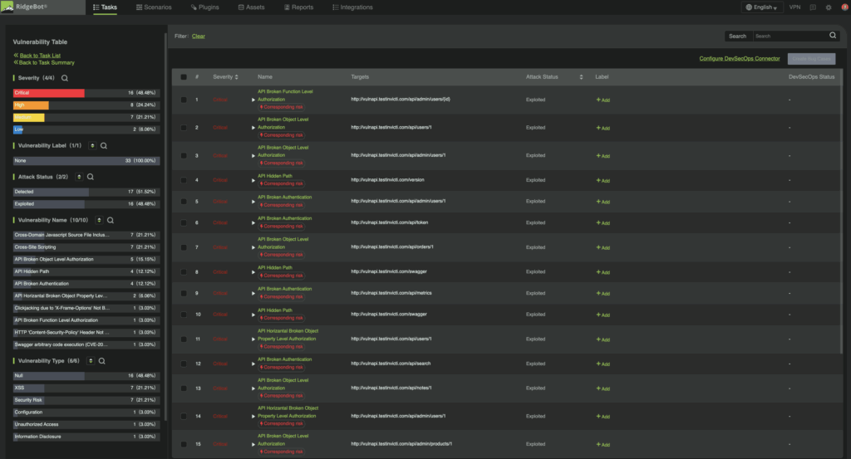Screen dimensions: 851x459
Task: Open the settings gear in top bar
Action: tap(828, 7)
